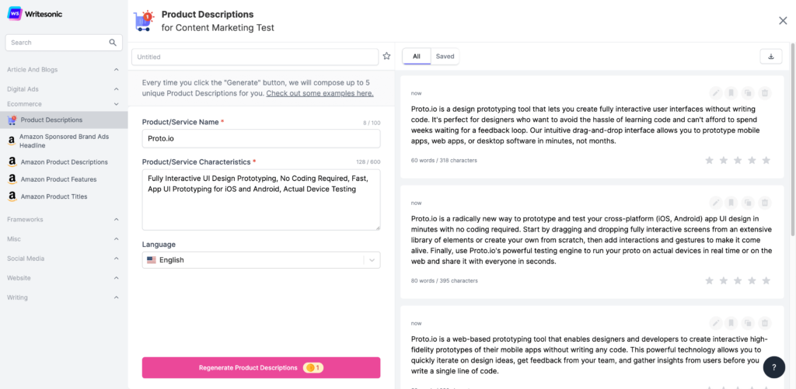Click the Product/Service Name field
796x389 pixels.
(261, 138)
